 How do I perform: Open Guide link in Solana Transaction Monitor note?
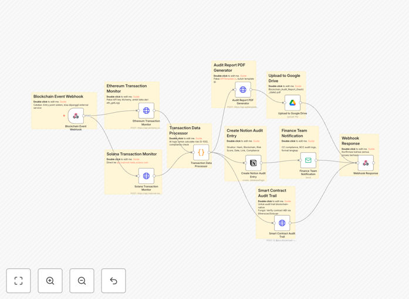pos(136,159)
